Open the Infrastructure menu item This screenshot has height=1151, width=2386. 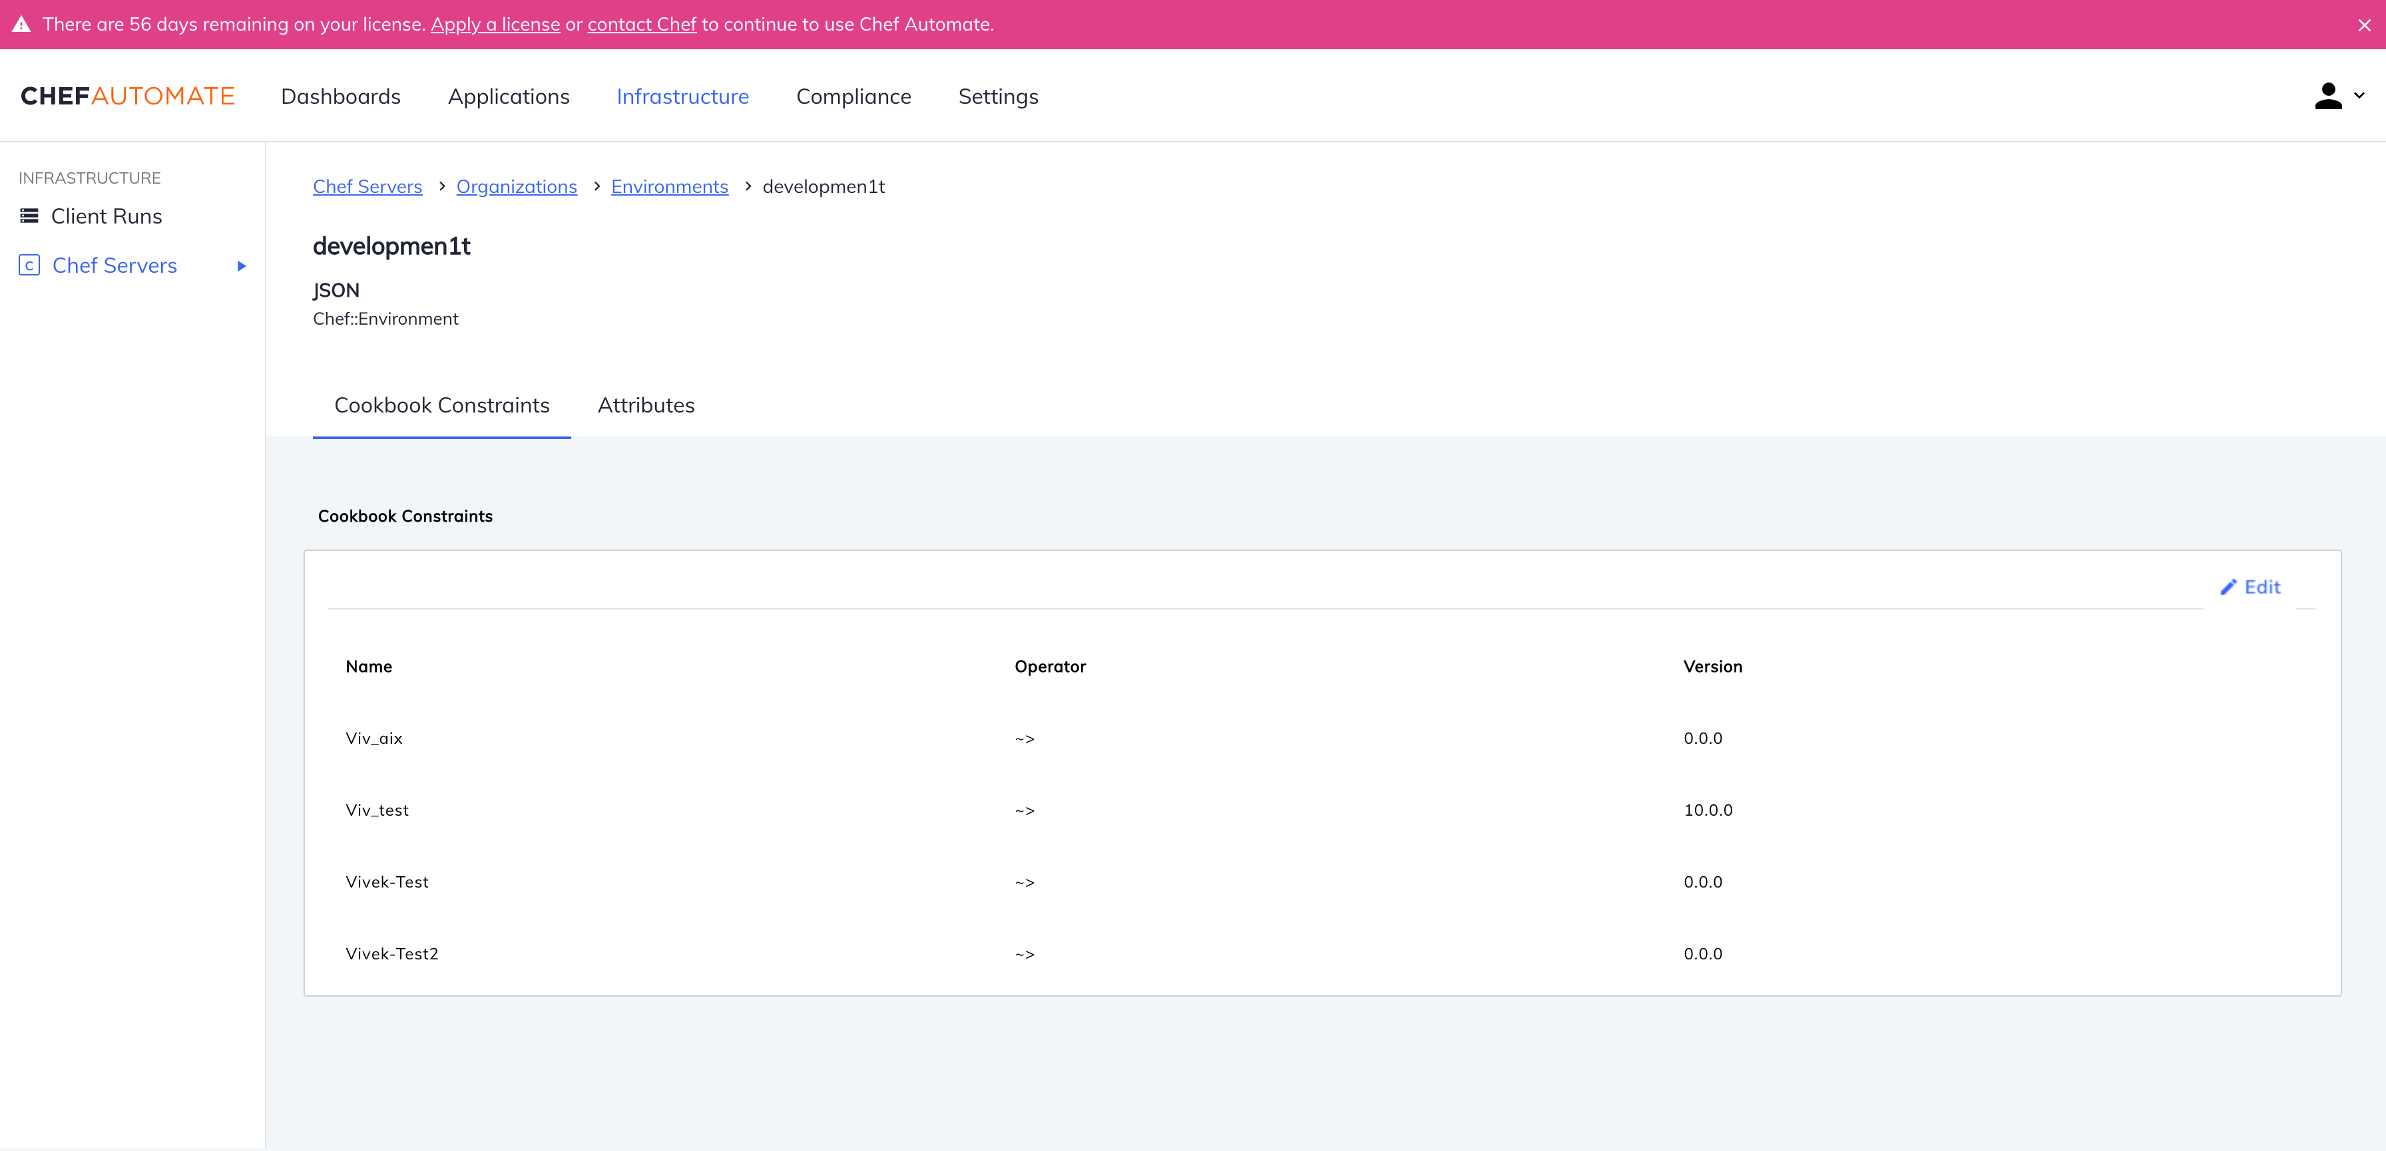coord(682,95)
